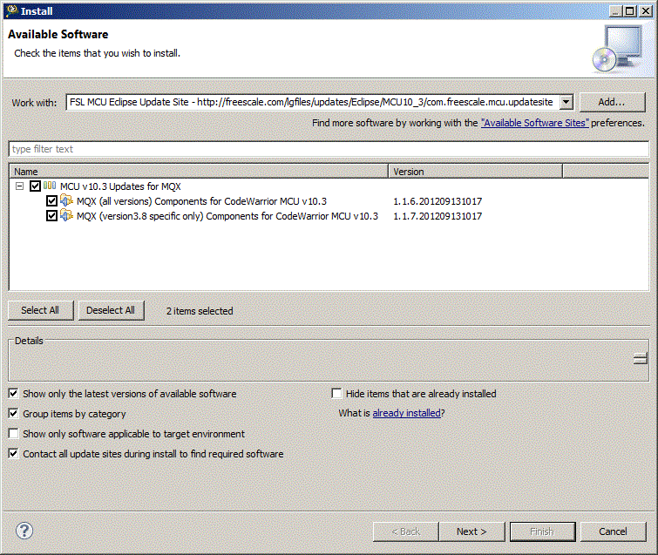Toggle Group items by category checkbox
This screenshot has height=555, width=658.
[13, 414]
